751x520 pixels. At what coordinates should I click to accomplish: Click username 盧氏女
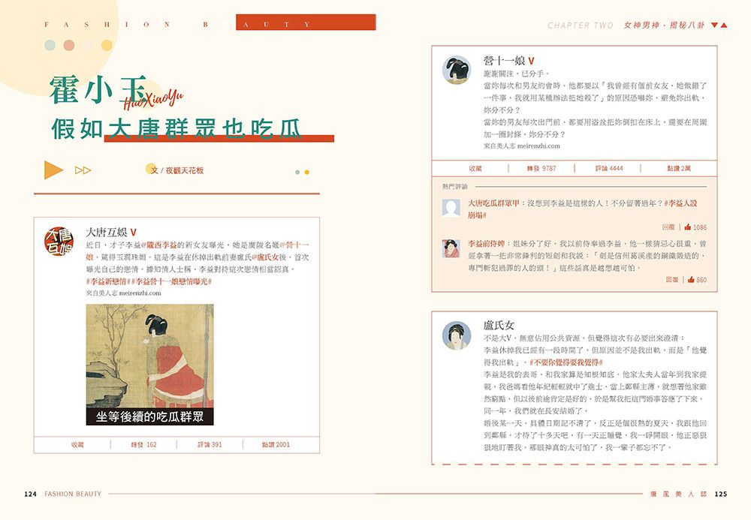coord(499,326)
